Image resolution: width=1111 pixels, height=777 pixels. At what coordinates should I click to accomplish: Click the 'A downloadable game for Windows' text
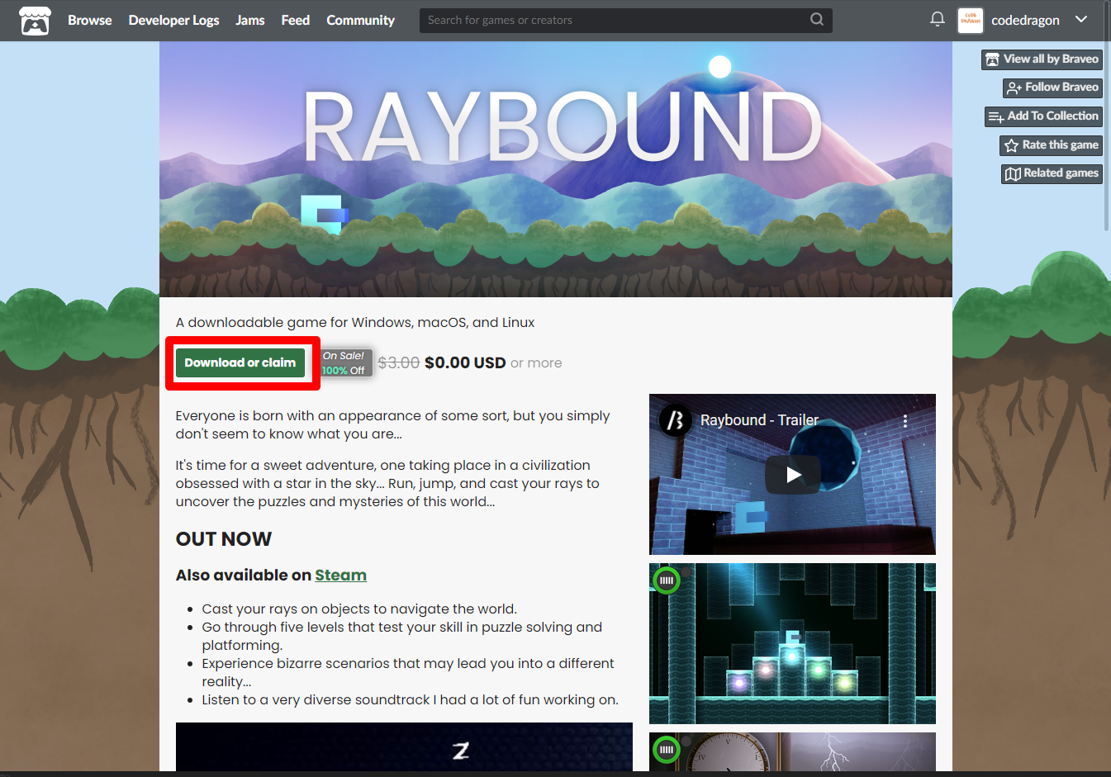coord(355,323)
